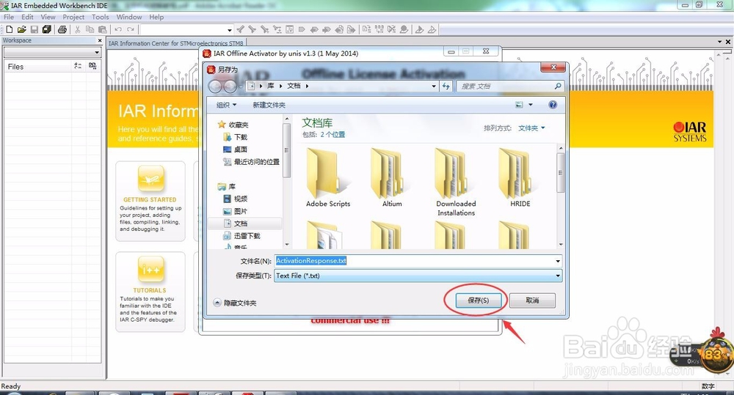
Task: Expand the address bar history dropdown
Action: pos(434,86)
